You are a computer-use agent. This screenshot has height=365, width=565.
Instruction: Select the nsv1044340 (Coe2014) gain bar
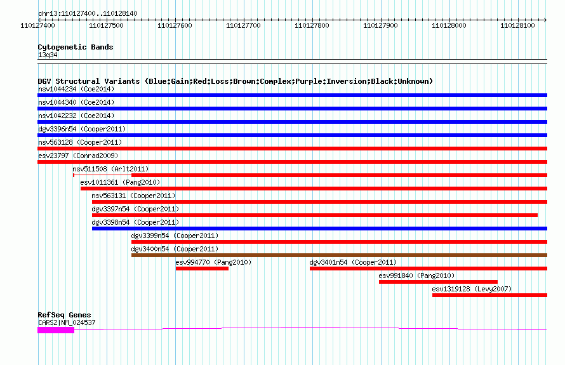pos(292,109)
